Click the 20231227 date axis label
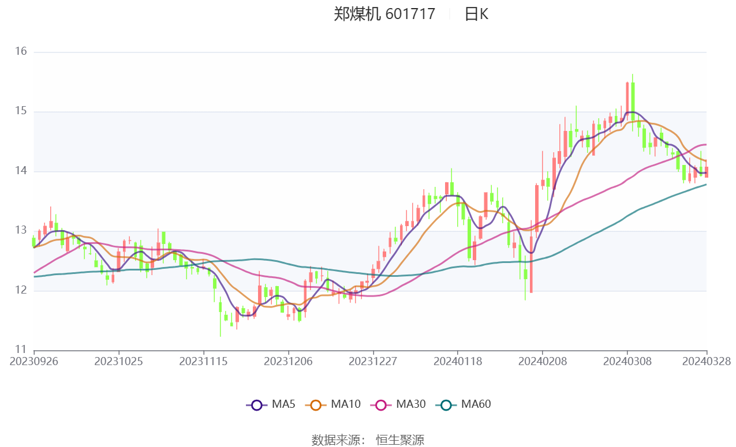Screen dimensions: 736x447 (x=373, y=361)
